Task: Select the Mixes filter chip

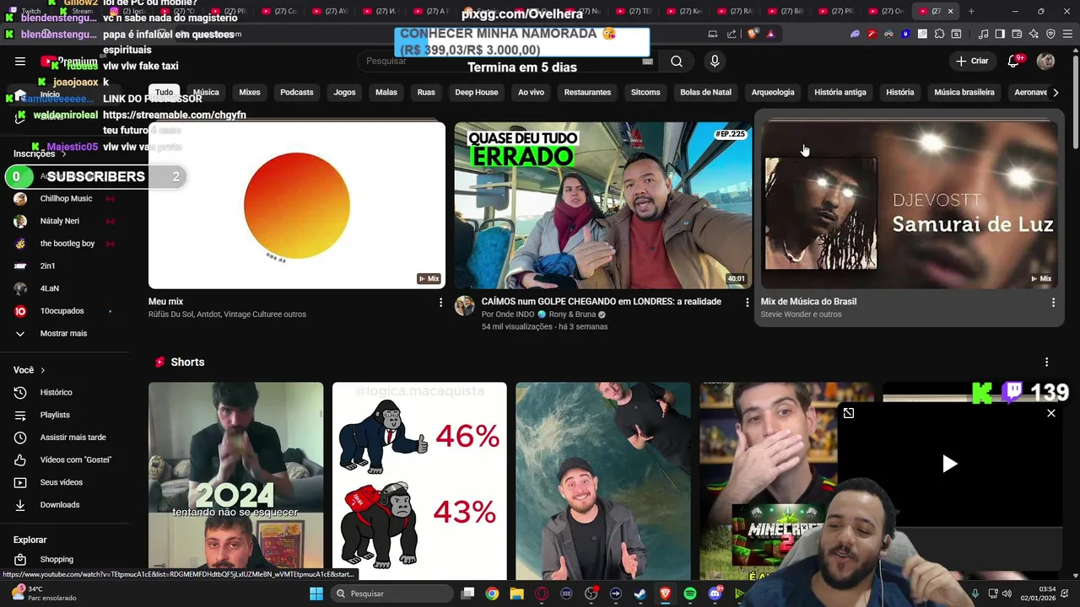Action: [250, 92]
